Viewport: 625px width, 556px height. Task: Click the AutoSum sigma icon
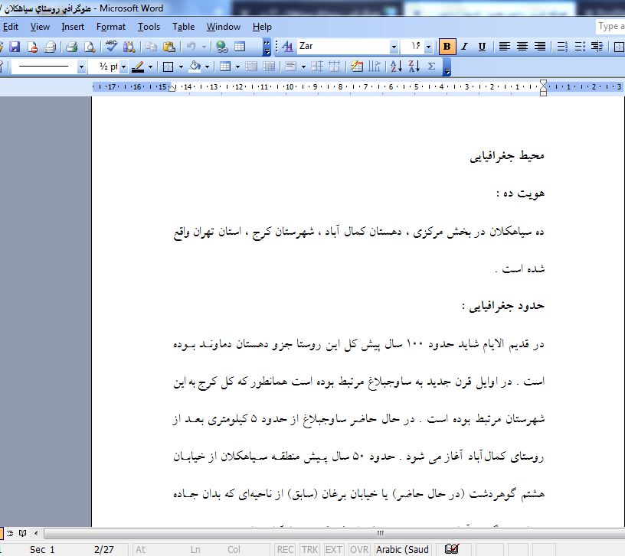tap(431, 67)
